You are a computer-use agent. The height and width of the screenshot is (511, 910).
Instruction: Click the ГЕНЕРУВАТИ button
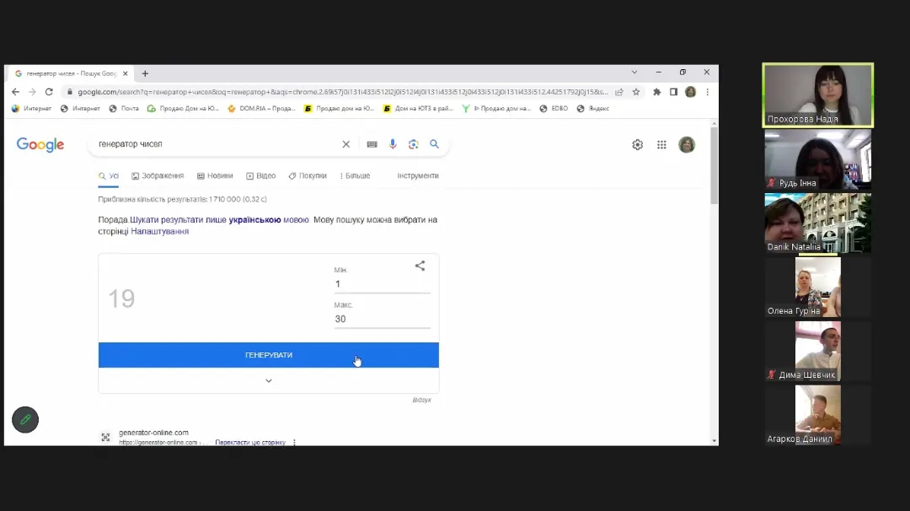[269, 355]
